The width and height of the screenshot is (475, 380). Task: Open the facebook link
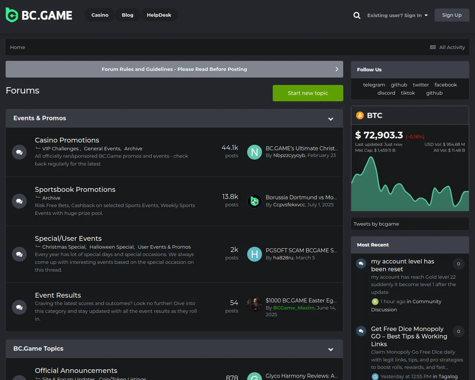tap(446, 85)
